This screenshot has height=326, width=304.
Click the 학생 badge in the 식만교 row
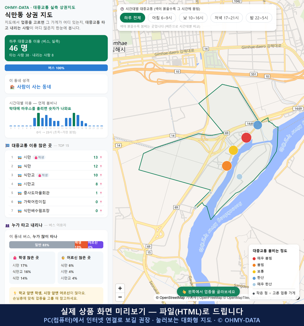(43, 175)
